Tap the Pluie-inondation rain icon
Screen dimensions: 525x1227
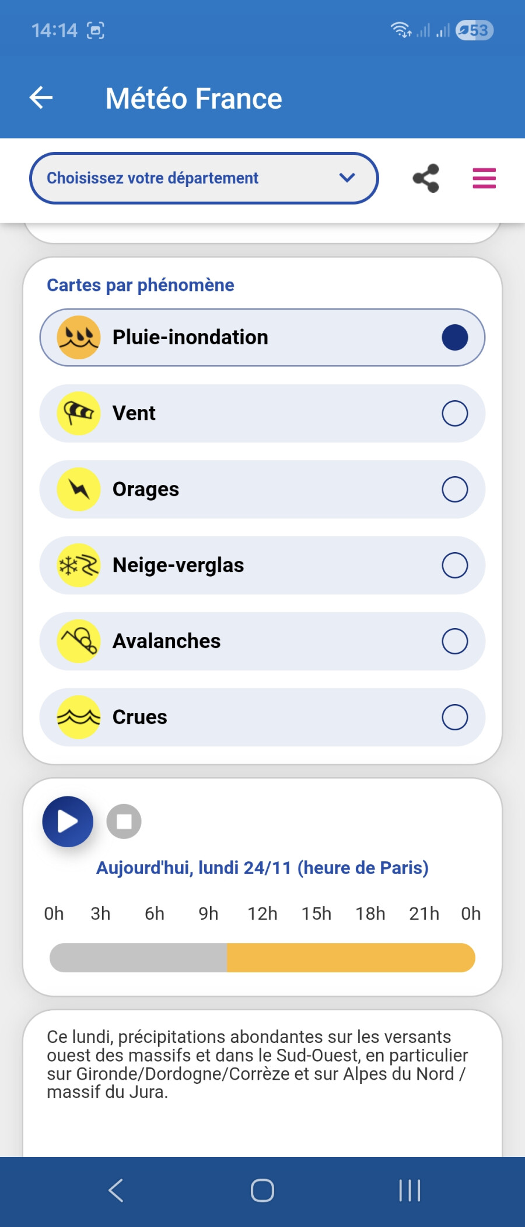pos(79,338)
